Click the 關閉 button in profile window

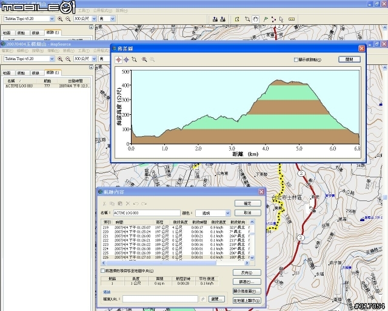coord(349,60)
